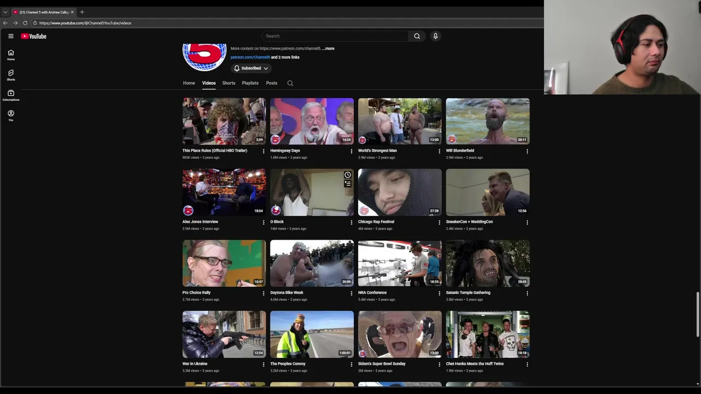This screenshot has width=701, height=394.
Task: Show 'and 2 more links'
Action: tap(285, 57)
